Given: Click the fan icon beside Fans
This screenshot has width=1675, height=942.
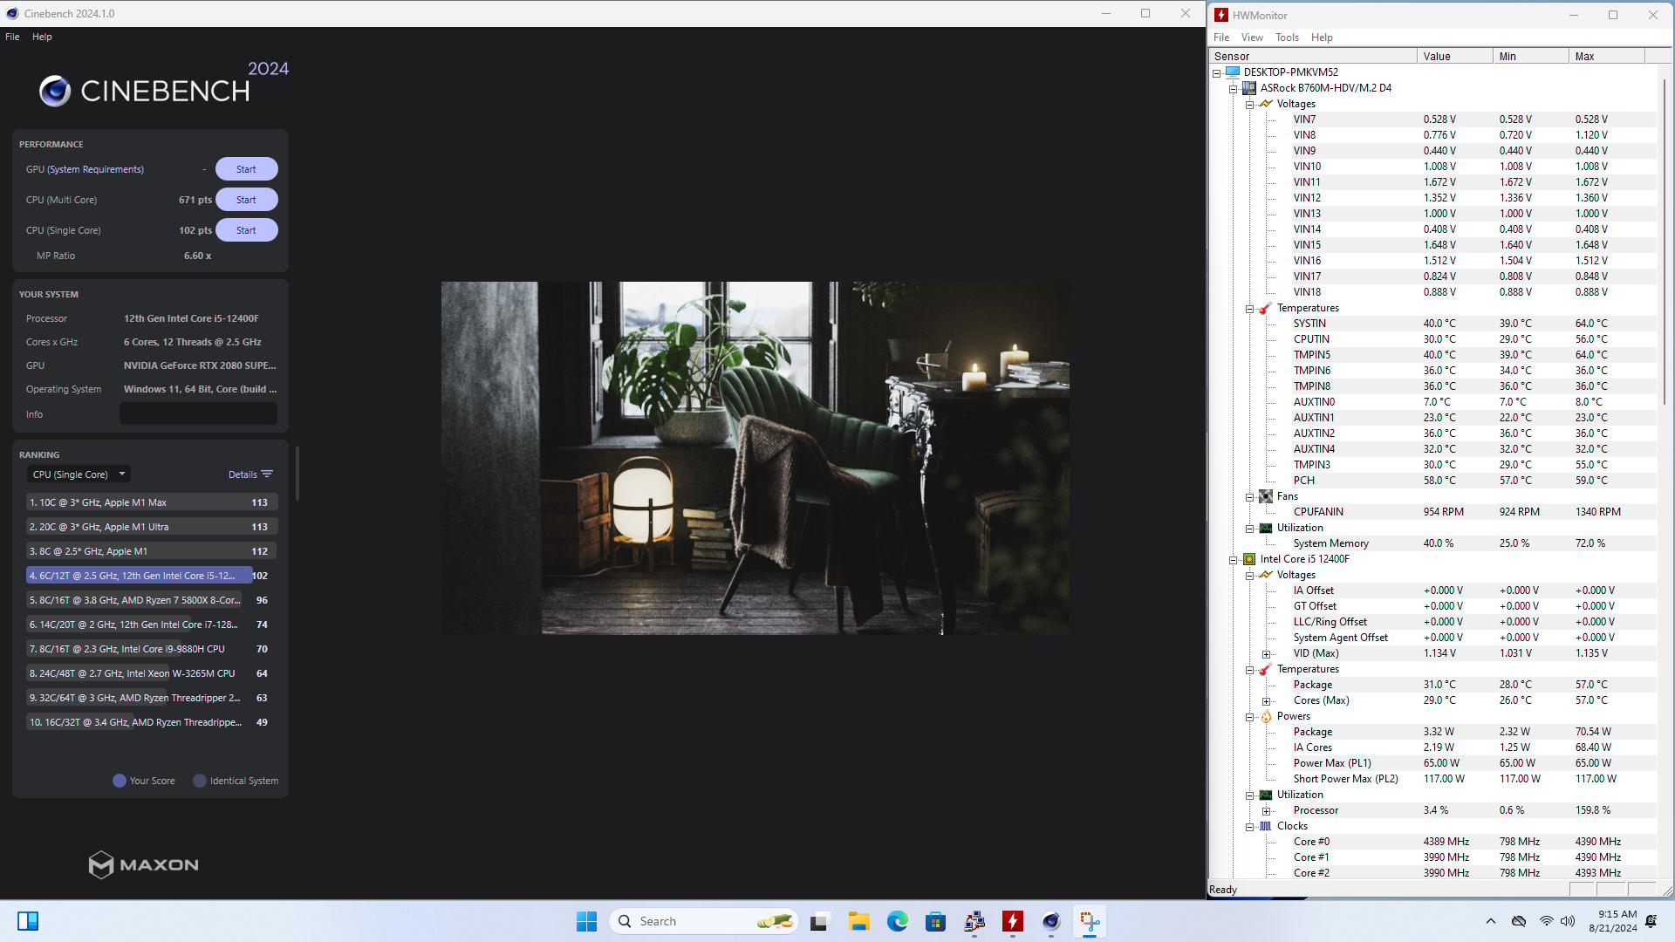Looking at the screenshot, I should point(1266,496).
